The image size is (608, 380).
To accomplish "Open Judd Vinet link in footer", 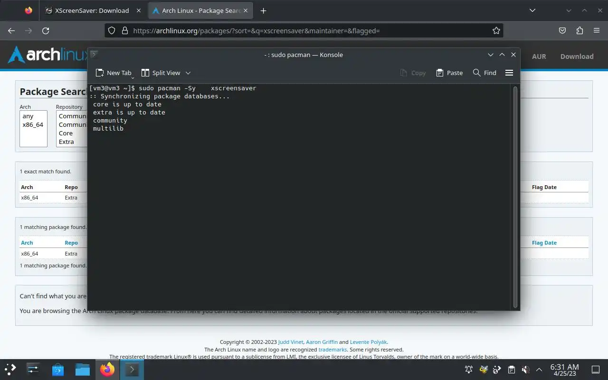I will point(290,342).
